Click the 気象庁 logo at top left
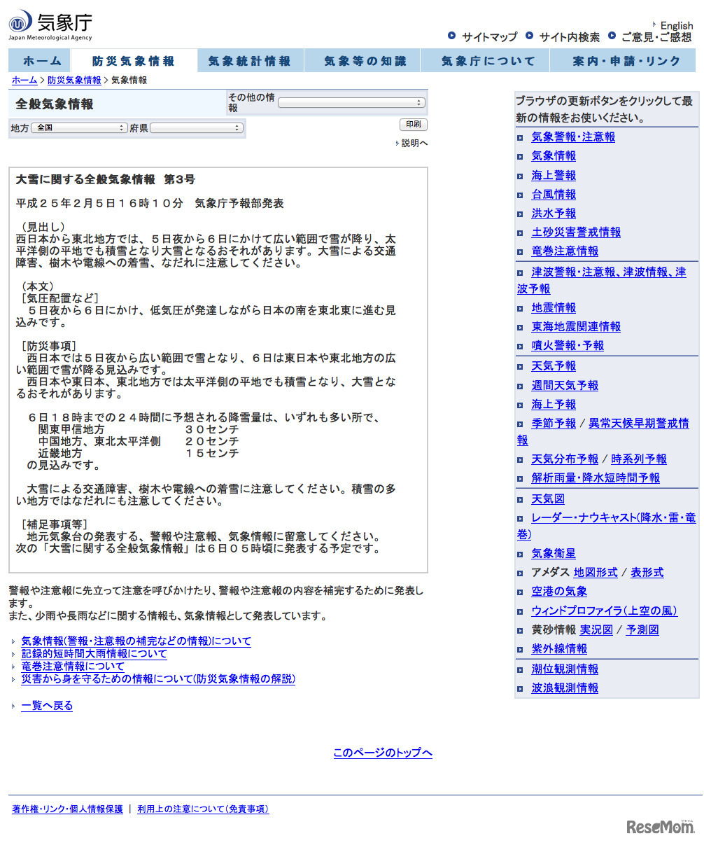Screen dimensions: 704x843 tap(50, 25)
